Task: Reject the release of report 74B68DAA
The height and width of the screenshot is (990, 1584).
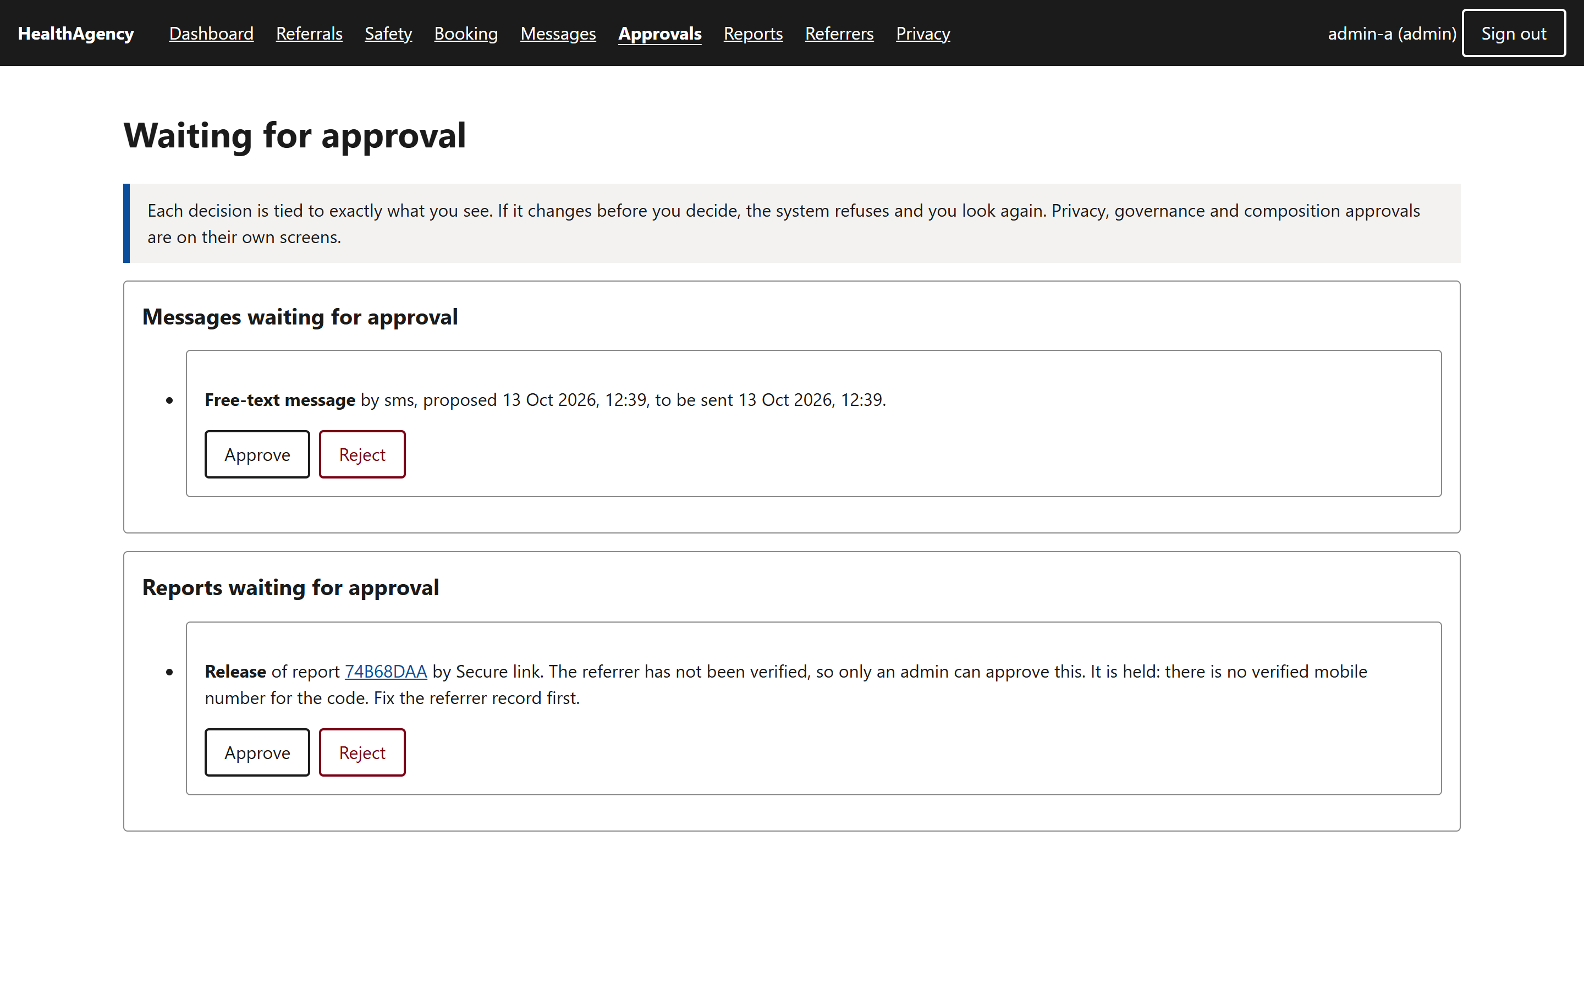Action: 362,752
